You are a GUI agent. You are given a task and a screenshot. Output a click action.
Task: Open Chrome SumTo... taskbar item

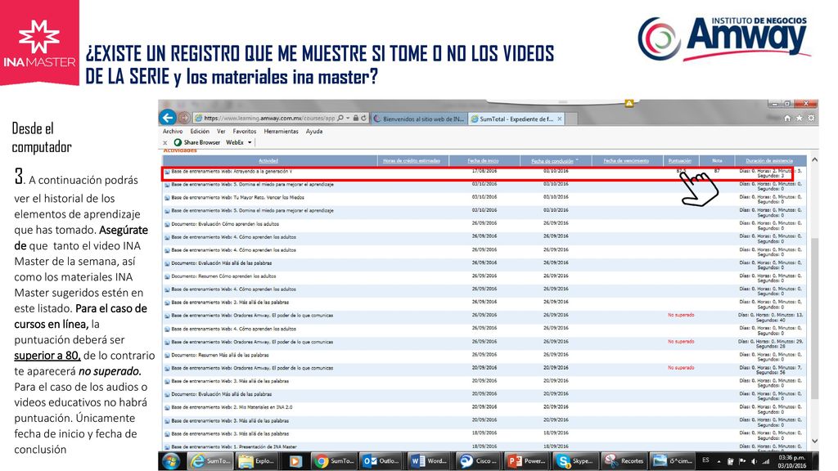coord(334,461)
